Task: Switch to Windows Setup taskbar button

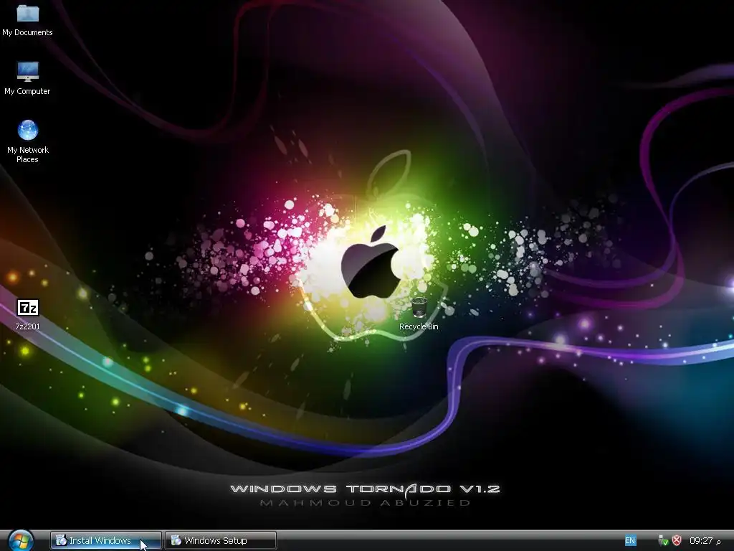Action: (x=221, y=541)
